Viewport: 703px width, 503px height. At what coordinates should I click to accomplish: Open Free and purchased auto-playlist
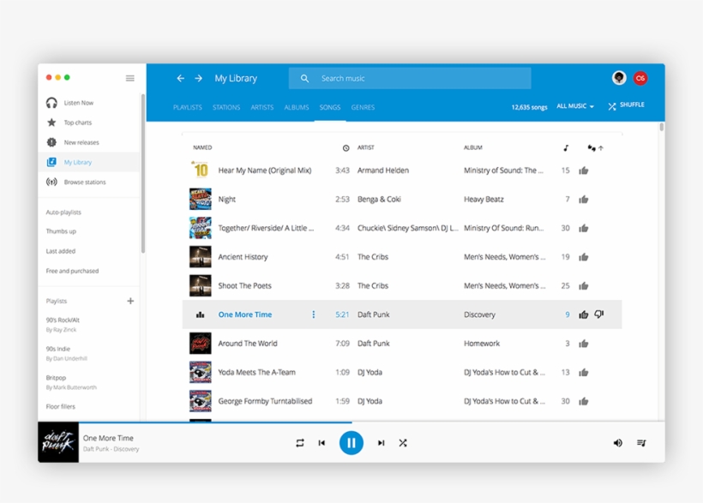coord(72,271)
